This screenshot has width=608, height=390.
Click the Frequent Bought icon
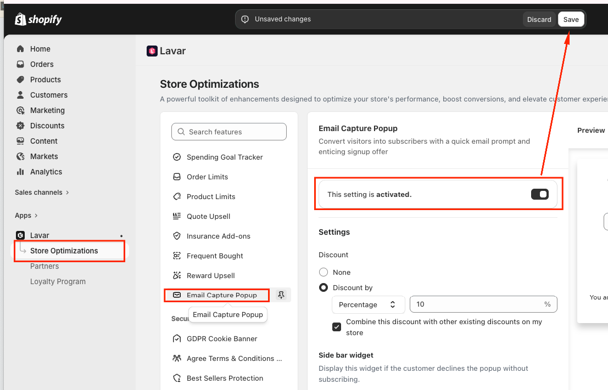pyautogui.click(x=177, y=256)
